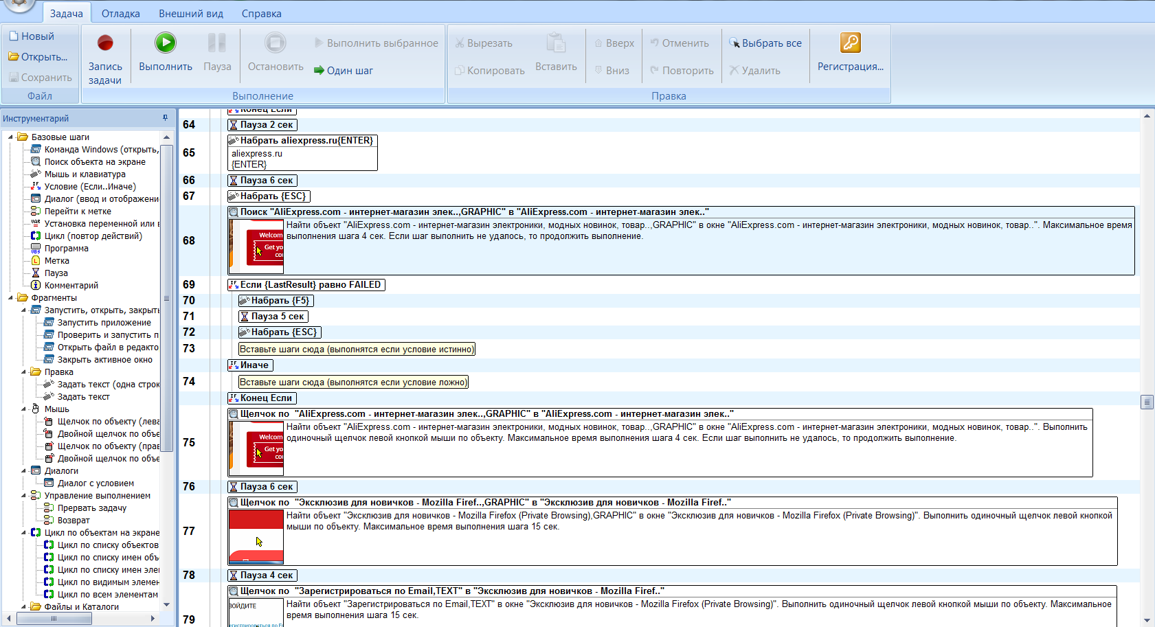This screenshot has height=627, width=1155.
Task: Select the Пауза tree item in toolbox
Action: tap(56, 273)
